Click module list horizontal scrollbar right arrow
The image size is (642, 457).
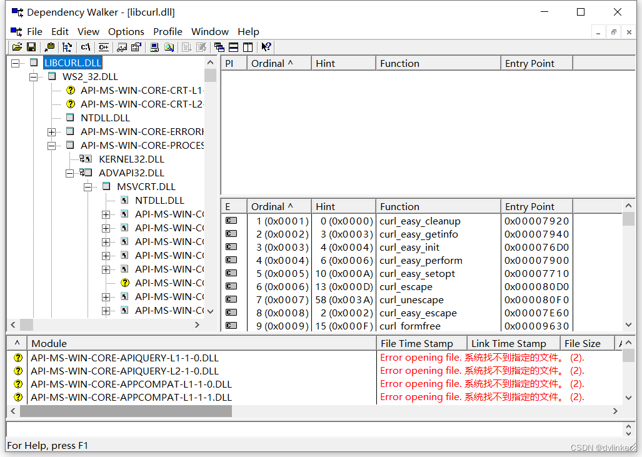coord(615,411)
